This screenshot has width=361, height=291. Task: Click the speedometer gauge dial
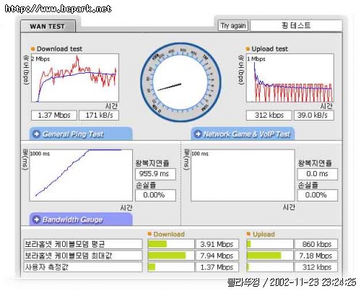(x=180, y=82)
